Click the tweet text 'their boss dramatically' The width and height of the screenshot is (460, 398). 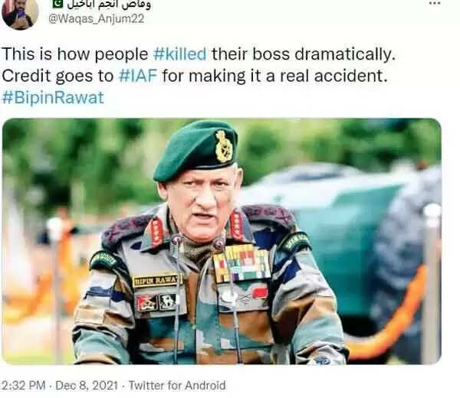[x=301, y=54]
